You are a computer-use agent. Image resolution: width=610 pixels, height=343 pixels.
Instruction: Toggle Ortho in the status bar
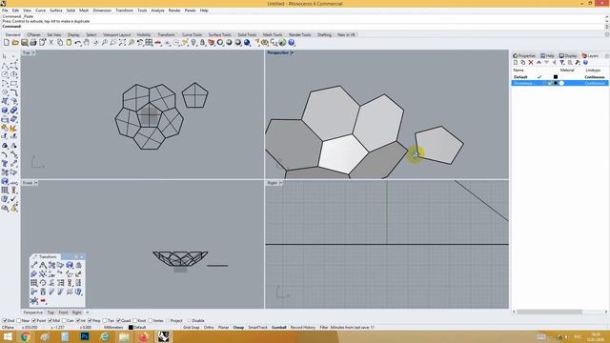click(209, 328)
